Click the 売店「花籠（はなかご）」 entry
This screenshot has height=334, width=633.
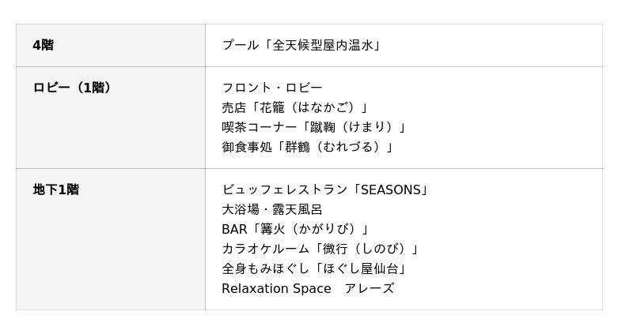294,107
